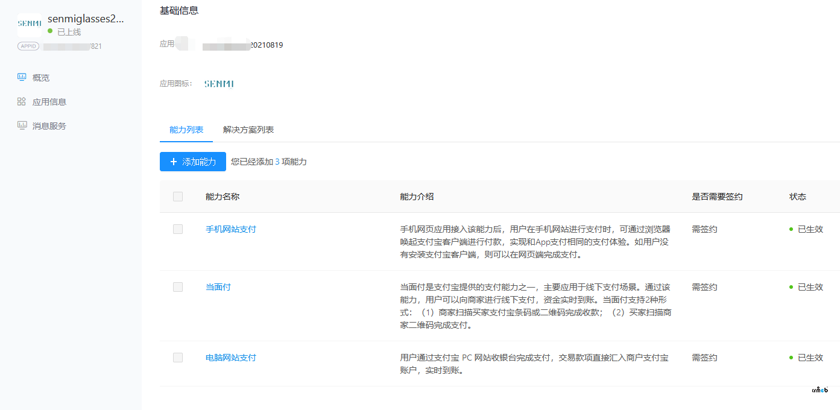The width and height of the screenshot is (840, 410).
Task: Click 需签约 in the 手机网站支付 row
Action: coord(704,229)
